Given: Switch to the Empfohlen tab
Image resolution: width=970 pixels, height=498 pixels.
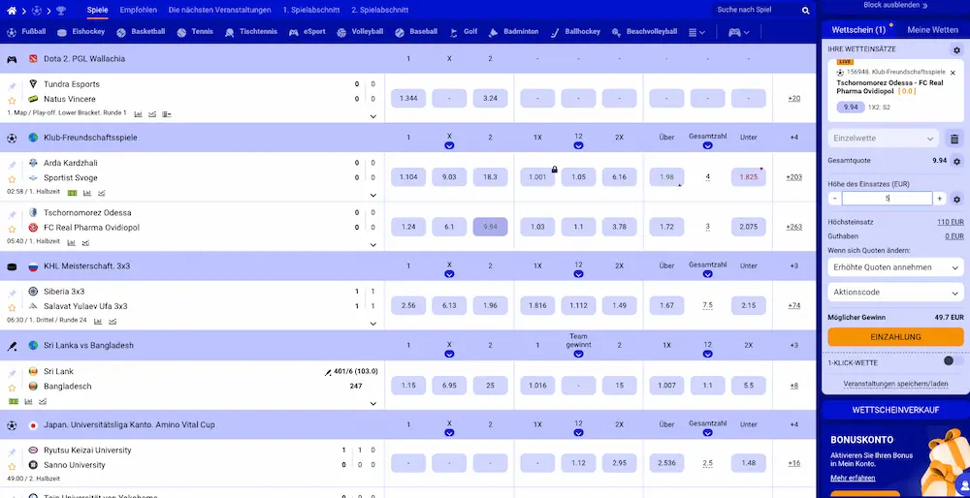Looking at the screenshot, I should (x=138, y=10).
